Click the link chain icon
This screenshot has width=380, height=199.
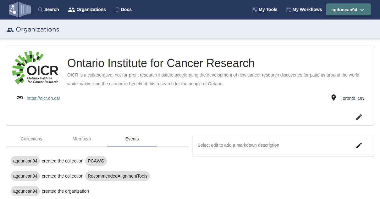pyautogui.click(x=20, y=98)
